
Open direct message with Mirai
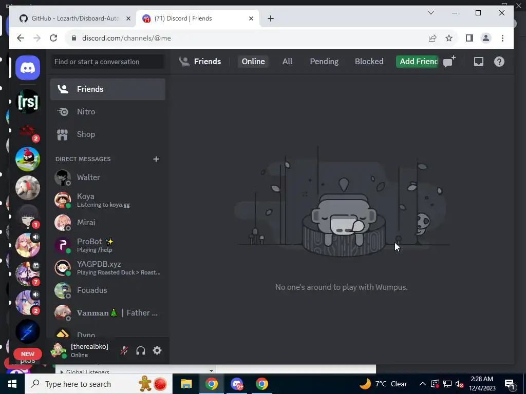click(x=108, y=223)
